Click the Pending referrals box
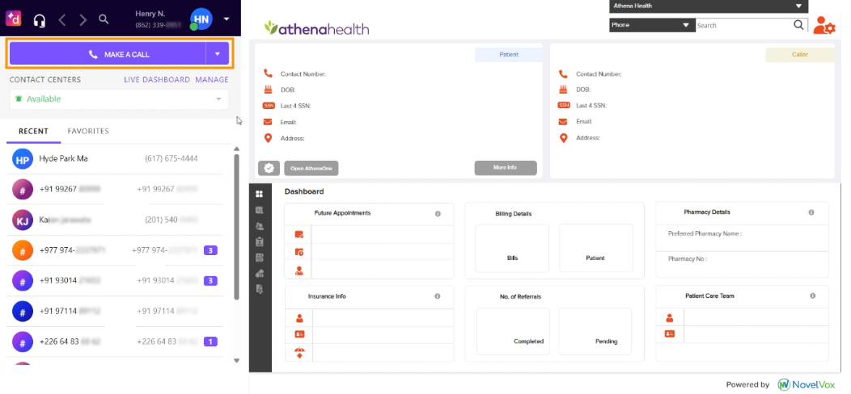Viewport: 851px width, 394px height. pyautogui.click(x=595, y=331)
